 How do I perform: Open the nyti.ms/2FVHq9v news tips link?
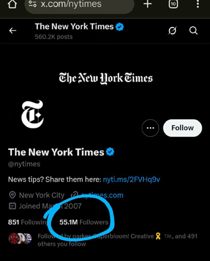pyautogui.click(x=131, y=179)
